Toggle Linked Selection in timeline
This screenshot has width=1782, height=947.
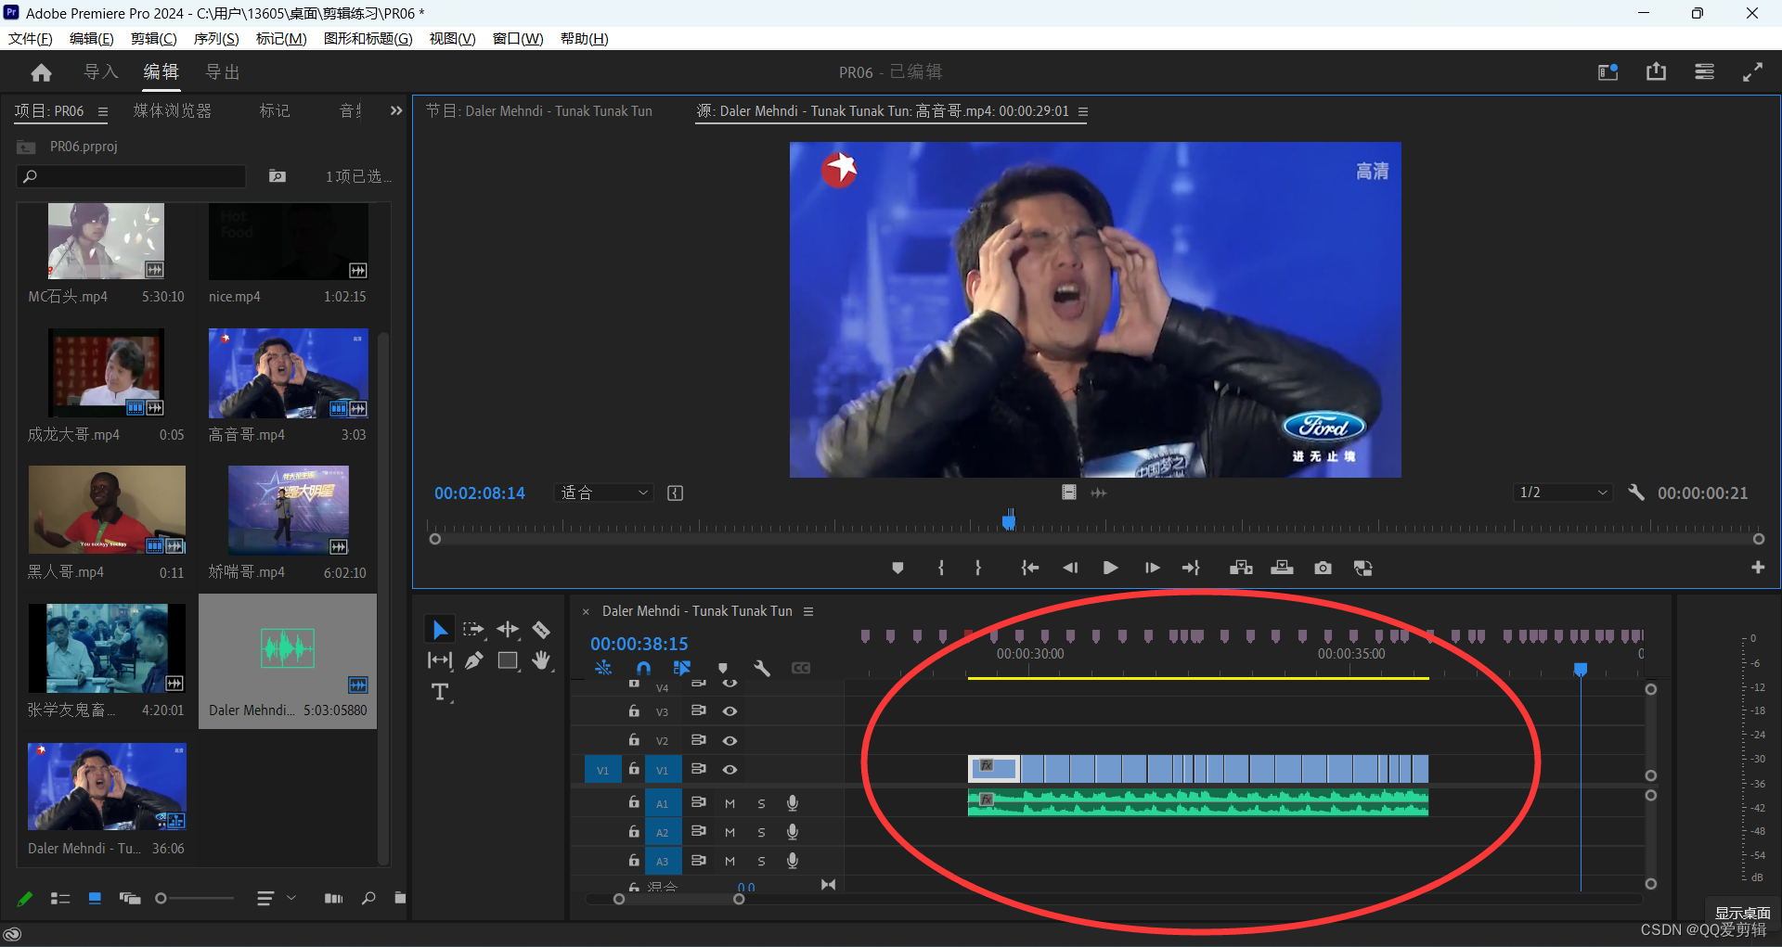click(682, 668)
